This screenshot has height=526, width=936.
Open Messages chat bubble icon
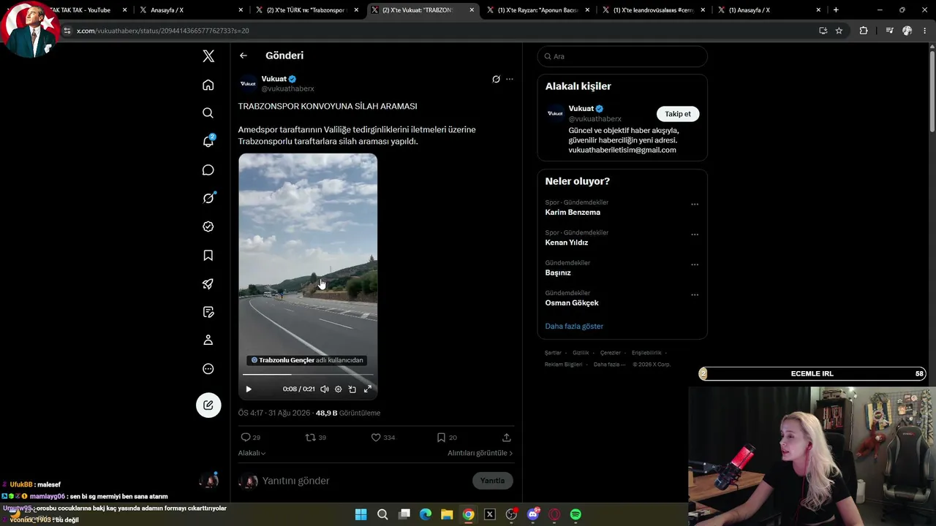tap(208, 170)
